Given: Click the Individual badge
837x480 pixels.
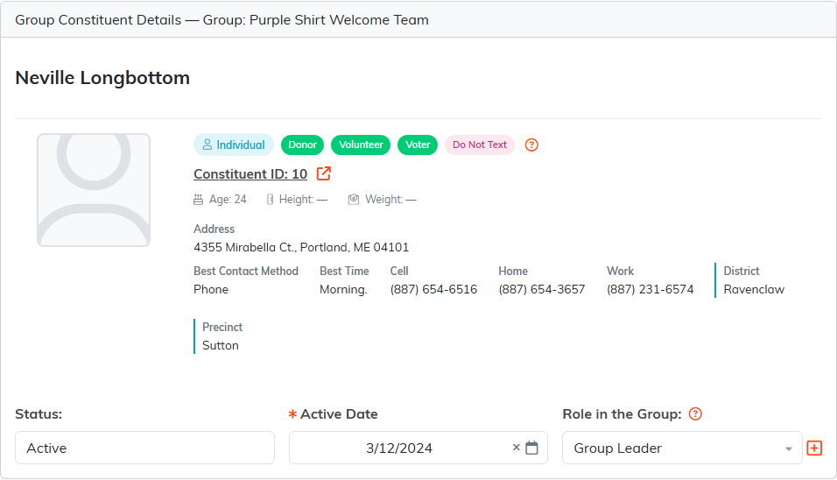Looking at the screenshot, I should coord(234,145).
